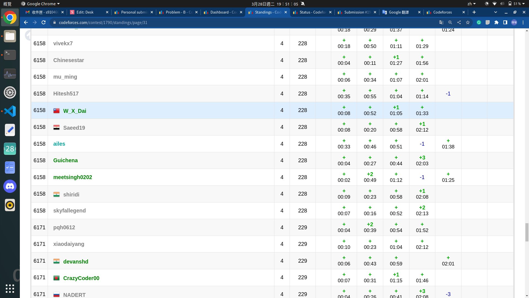The height and width of the screenshot is (298, 529).
Task: Open the zoom magnifier icon in address bar
Action: pos(450,22)
